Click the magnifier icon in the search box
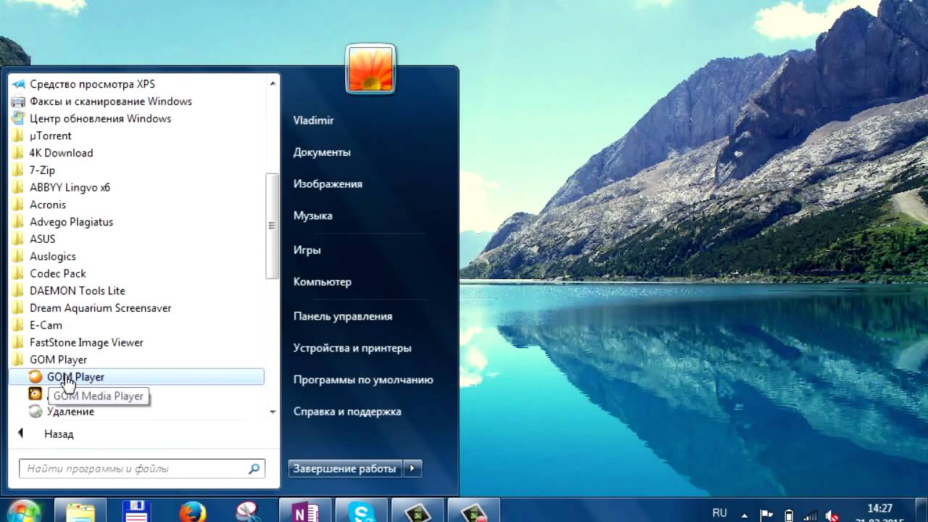Viewport: 928px width, 522px height. (254, 469)
